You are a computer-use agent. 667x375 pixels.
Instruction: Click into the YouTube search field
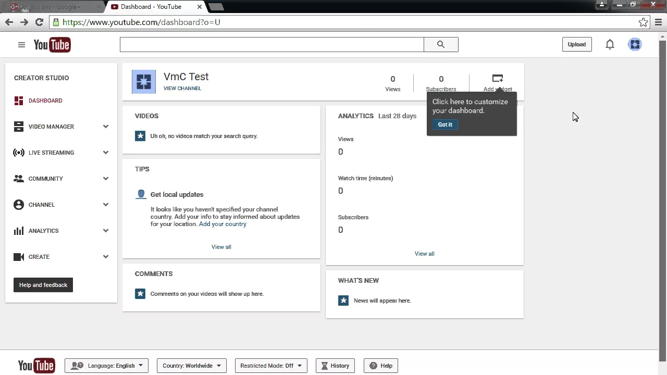click(x=272, y=45)
